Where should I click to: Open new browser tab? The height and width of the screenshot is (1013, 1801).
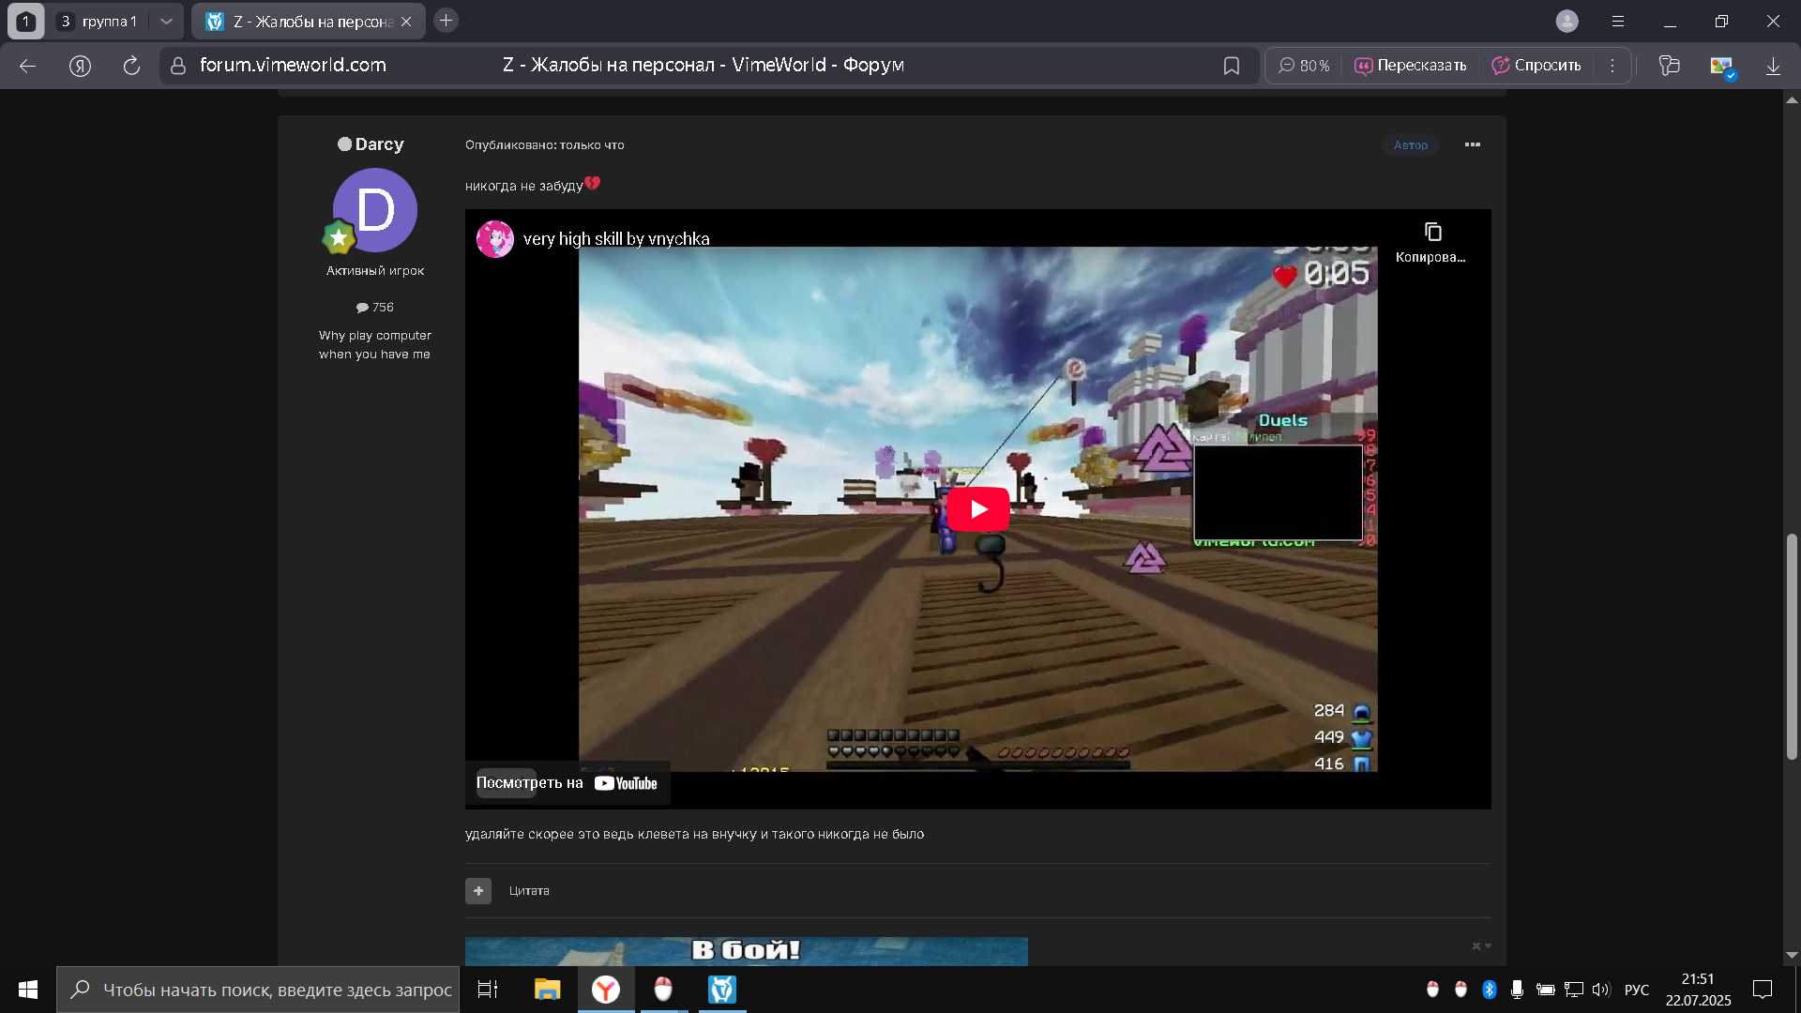(x=446, y=20)
